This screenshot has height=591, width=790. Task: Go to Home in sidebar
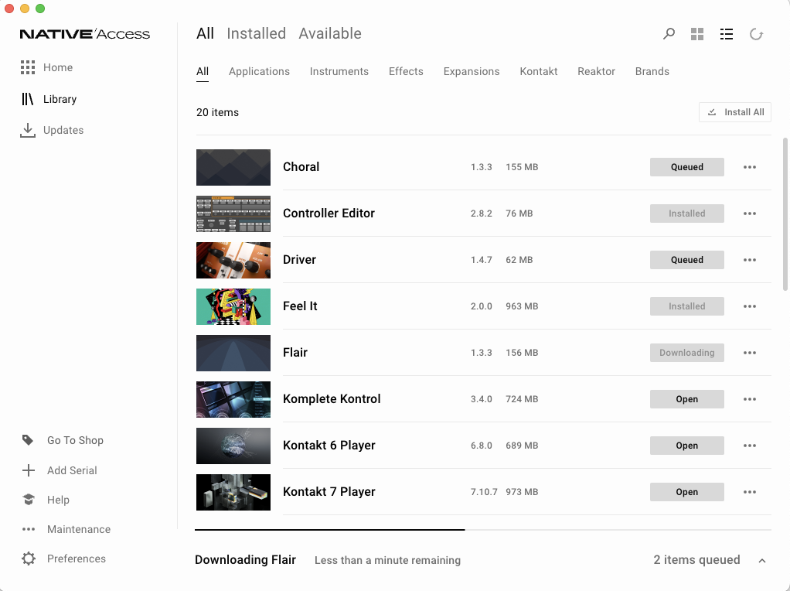[x=58, y=67]
